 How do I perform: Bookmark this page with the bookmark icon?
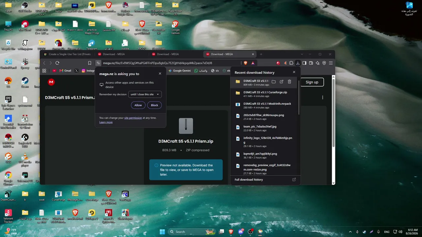point(90,63)
